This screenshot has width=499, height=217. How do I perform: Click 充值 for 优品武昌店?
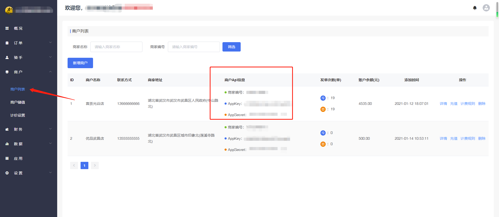coord(454,138)
